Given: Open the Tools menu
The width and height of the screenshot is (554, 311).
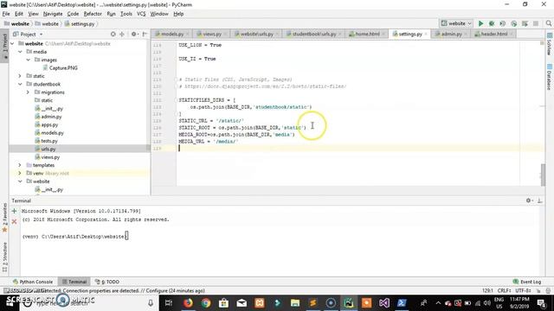Looking at the screenshot, I should pos(126,14).
